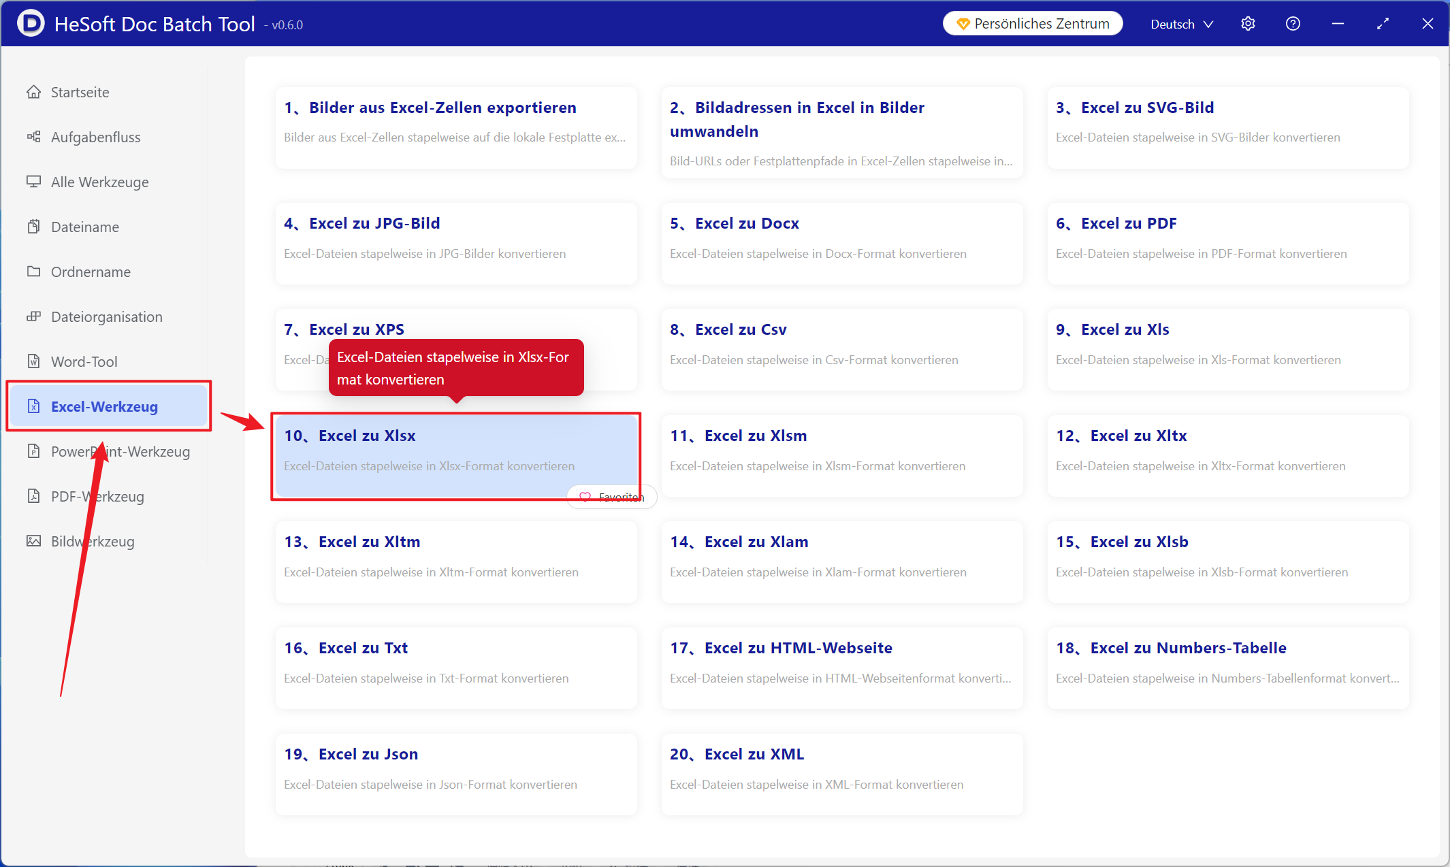Click the diamond icon in Persönliches Zentrum
This screenshot has height=867, width=1450.
[x=963, y=24]
